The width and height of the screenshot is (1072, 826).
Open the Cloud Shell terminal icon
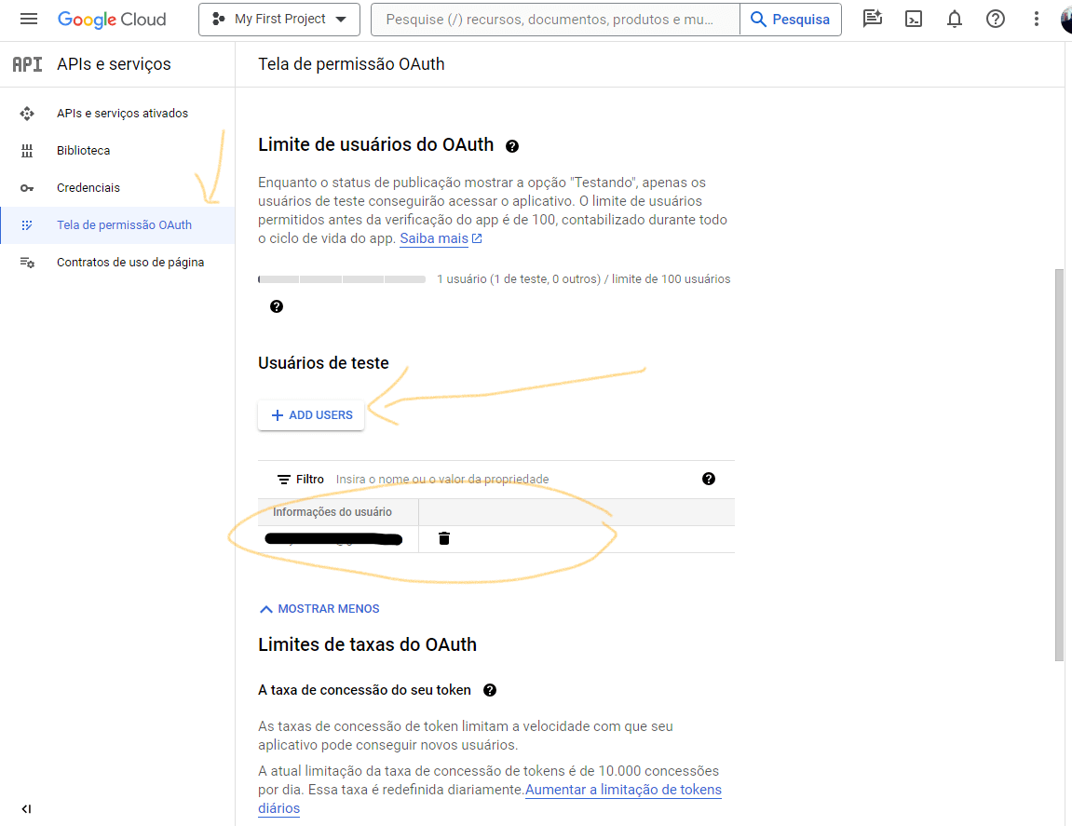click(914, 20)
